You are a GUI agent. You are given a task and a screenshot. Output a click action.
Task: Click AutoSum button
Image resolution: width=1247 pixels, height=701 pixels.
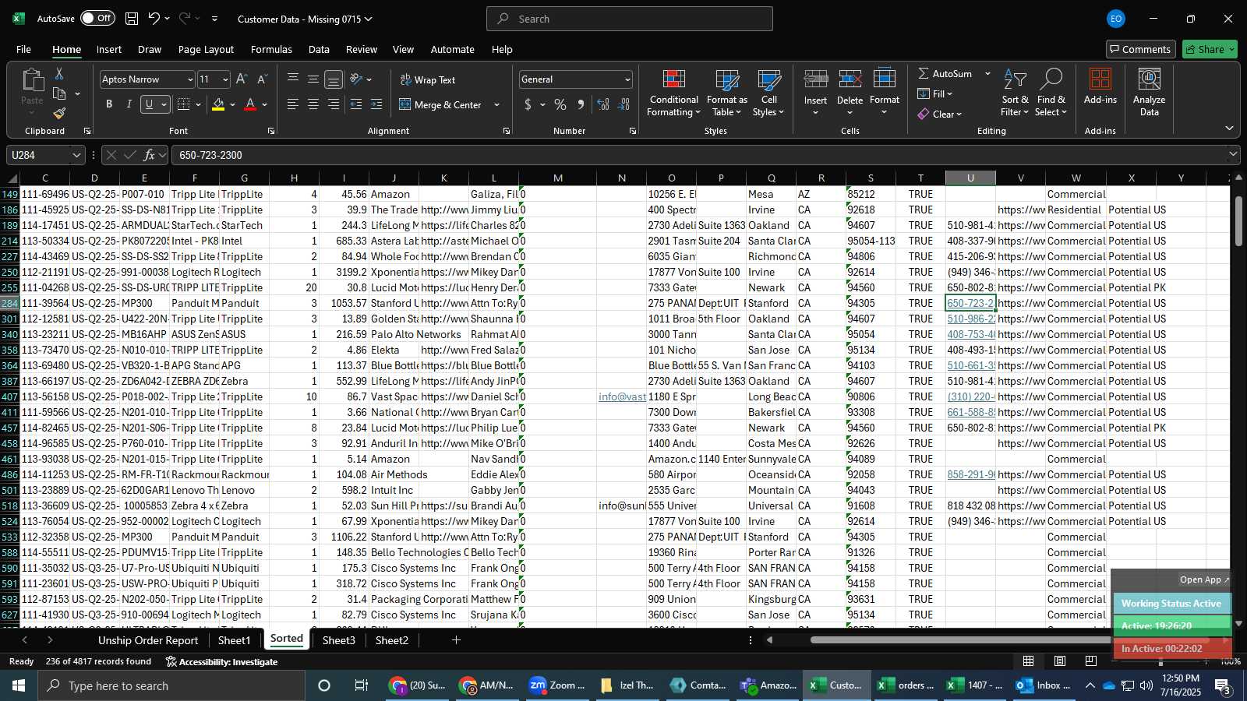coord(945,73)
